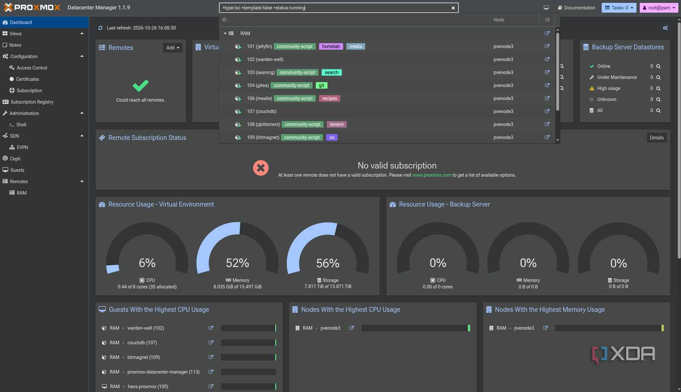Image resolution: width=681 pixels, height=392 pixels.
Task: Collapse the Administration sidebar section
Action: point(82,113)
